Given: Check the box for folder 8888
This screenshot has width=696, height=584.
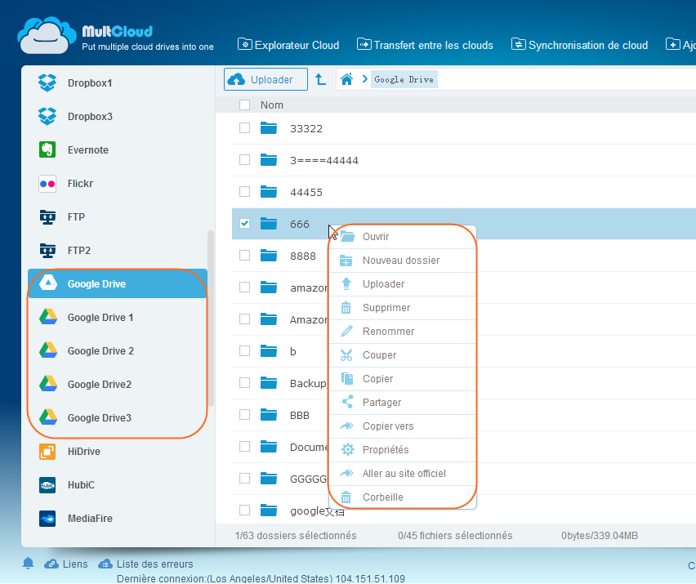Looking at the screenshot, I should [x=244, y=255].
